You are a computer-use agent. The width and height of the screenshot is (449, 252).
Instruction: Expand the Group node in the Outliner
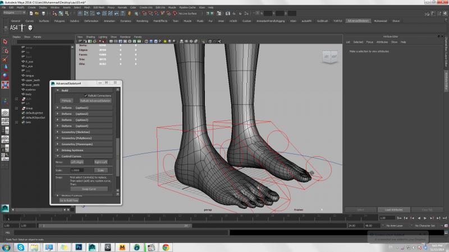17,108
